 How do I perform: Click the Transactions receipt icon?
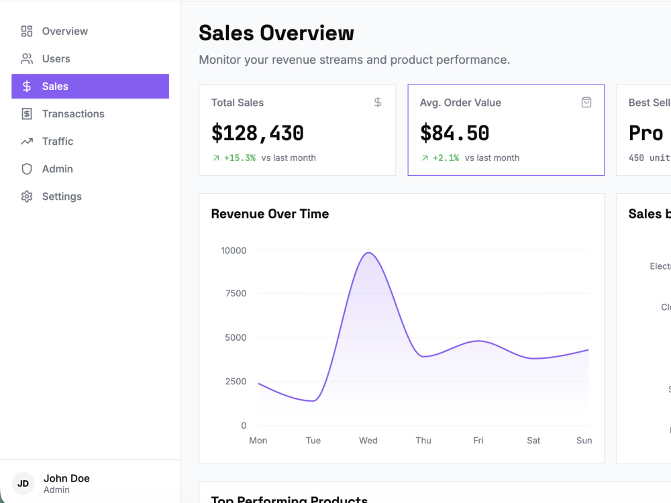pos(27,114)
